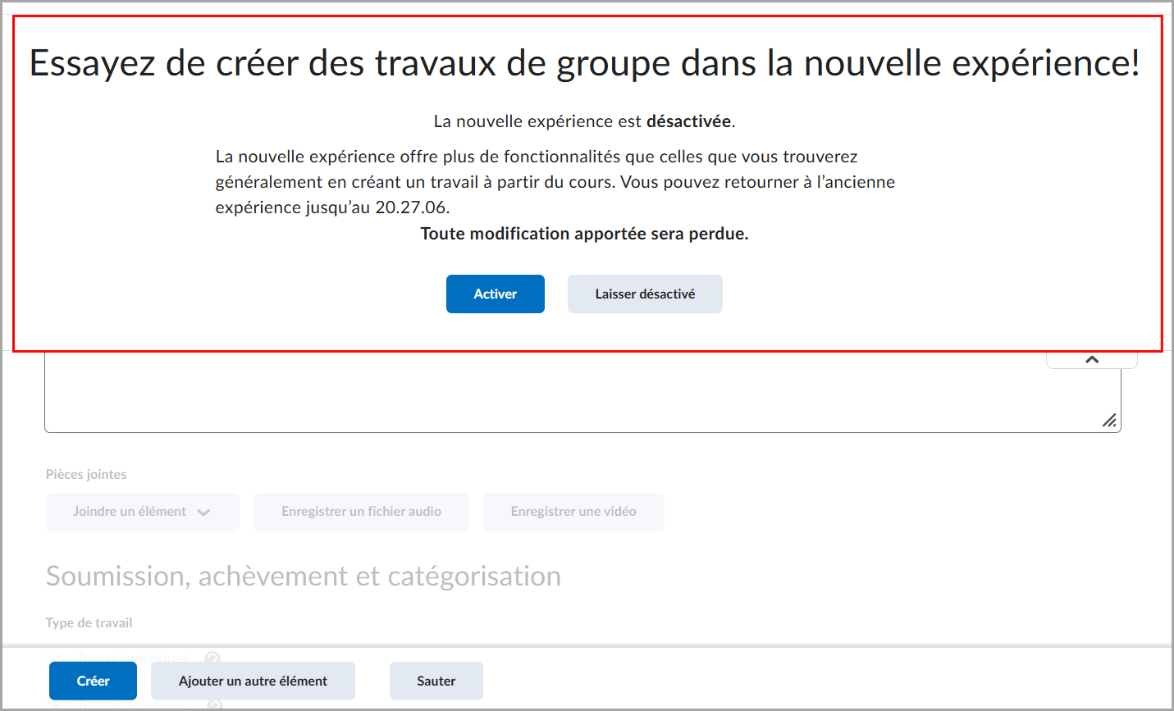The height and width of the screenshot is (711, 1174).
Task: Select the "Travail individuel" radio button
Action: [57, 656]
